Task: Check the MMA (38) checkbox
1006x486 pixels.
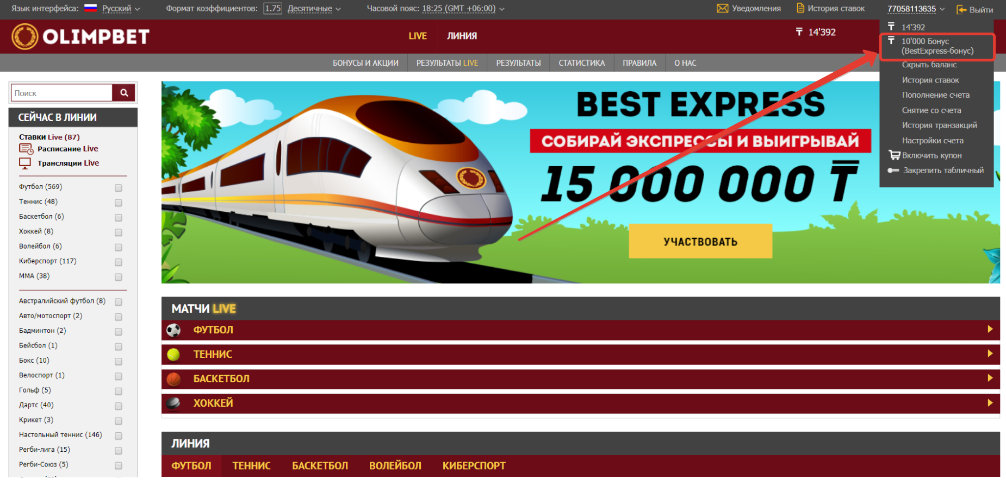Action: tap(119, 277)
